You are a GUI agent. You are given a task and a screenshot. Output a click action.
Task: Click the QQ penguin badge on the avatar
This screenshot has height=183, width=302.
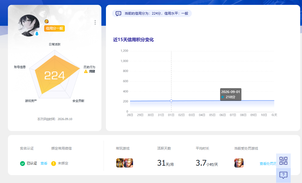coord(37,34)
